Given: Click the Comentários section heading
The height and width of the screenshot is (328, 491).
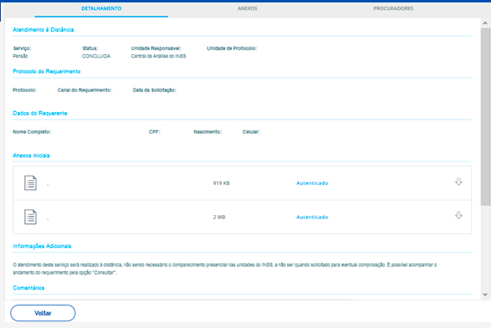Looking at the screenshot, I should tap(28, 288).
